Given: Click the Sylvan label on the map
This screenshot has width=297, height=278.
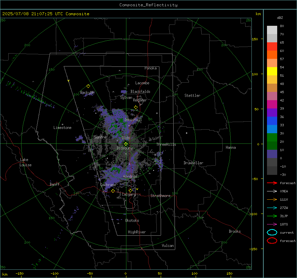Looking at the screenshot, I should pyautogui.click(x=126, y=98).
